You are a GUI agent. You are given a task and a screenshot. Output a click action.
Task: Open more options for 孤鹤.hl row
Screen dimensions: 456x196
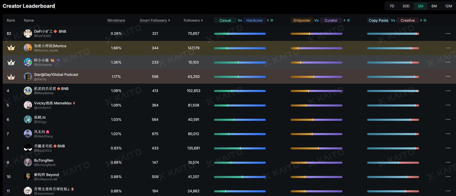[x=448, y=119]
